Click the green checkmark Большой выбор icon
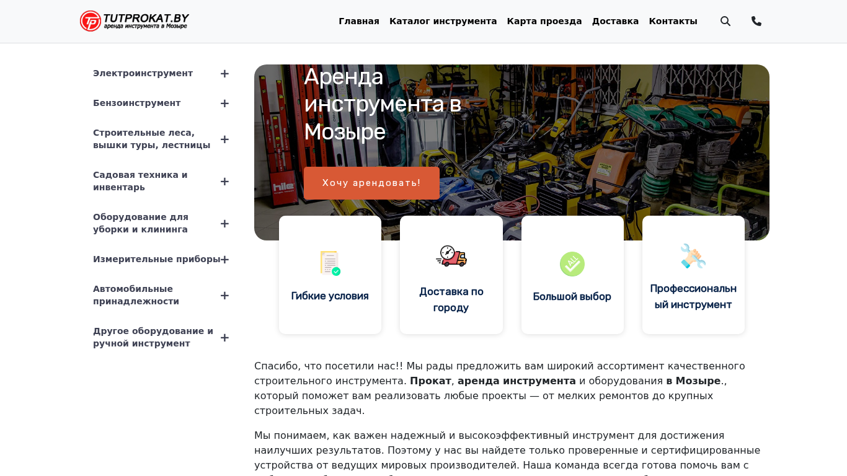The image size is (847, 476). click(x=572, y=264)
